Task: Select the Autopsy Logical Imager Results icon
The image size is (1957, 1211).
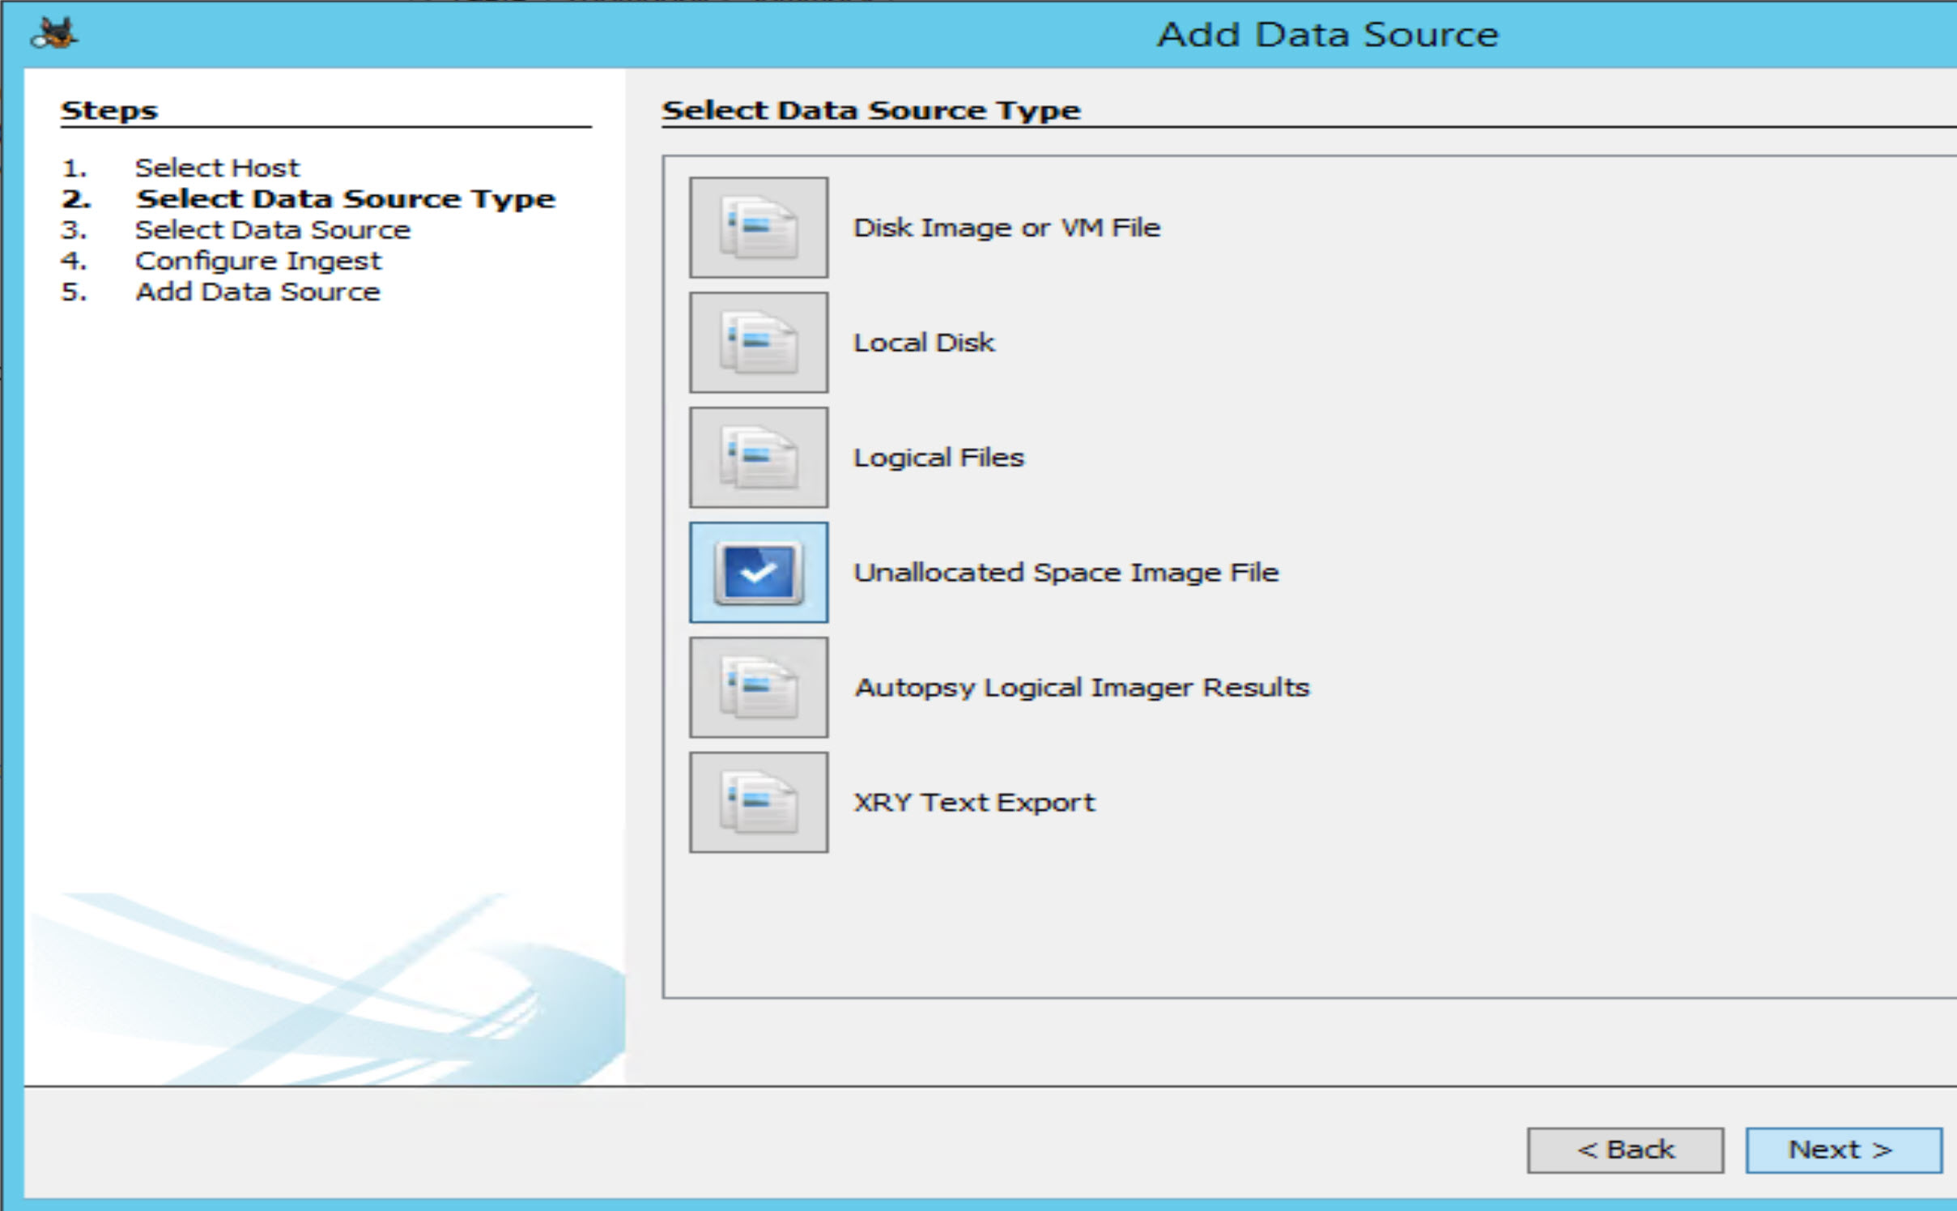Action: point(758,687)
